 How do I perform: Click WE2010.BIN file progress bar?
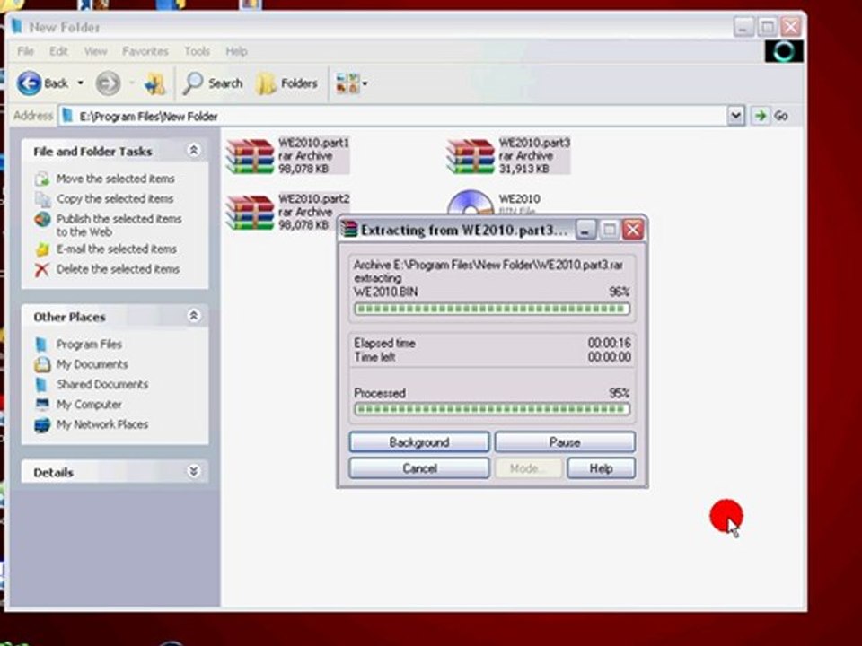coord(492,309)
